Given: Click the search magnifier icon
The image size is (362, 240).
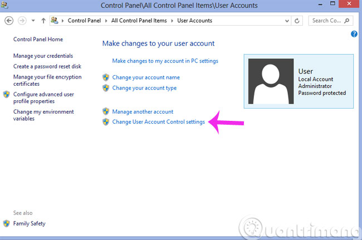Looking at the screenshot, I should pyautogui.click(x=347, y=21).
